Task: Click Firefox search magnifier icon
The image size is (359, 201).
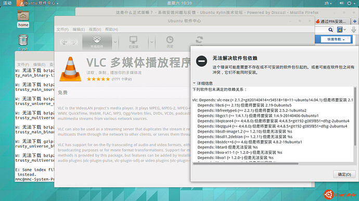Action: point(330,30)
